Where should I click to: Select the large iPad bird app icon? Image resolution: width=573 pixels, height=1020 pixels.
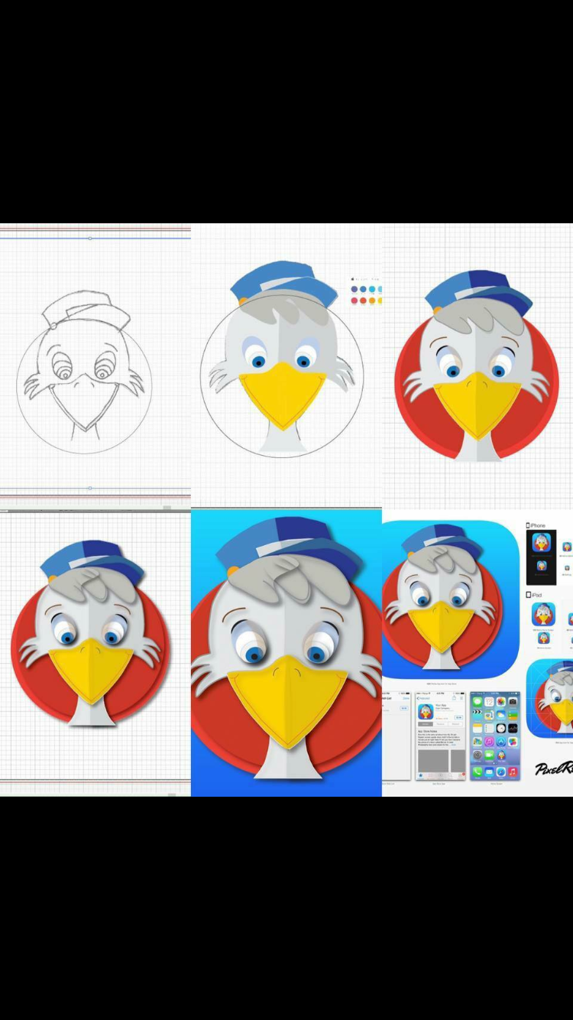pos(543,614)
